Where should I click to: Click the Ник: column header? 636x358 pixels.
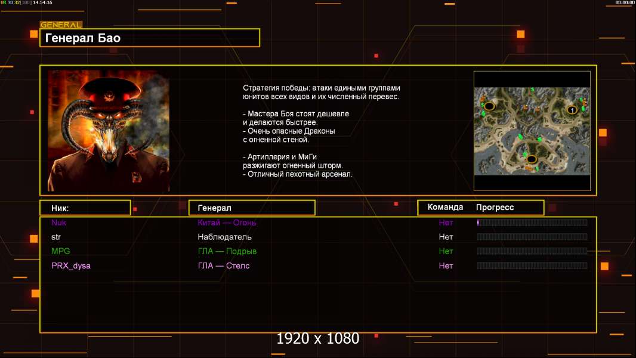(x=85, y=208)
